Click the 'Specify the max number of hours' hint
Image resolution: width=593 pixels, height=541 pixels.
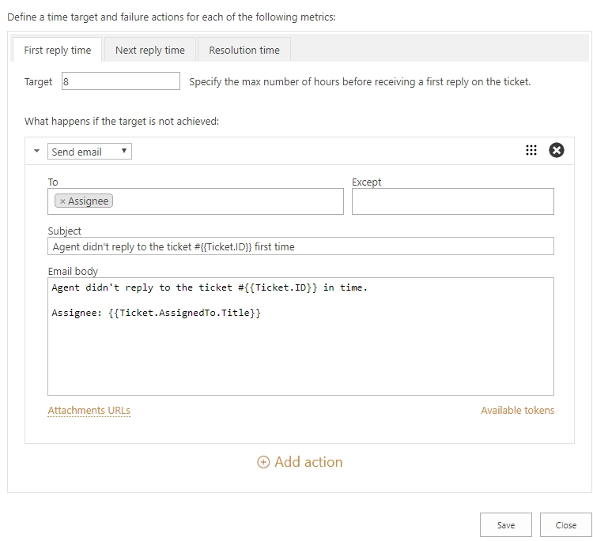point(360,82)
